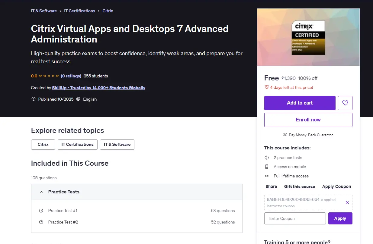Open IT & Software breadcrumb link
This screenshot has width=373, height=244.
44,11
